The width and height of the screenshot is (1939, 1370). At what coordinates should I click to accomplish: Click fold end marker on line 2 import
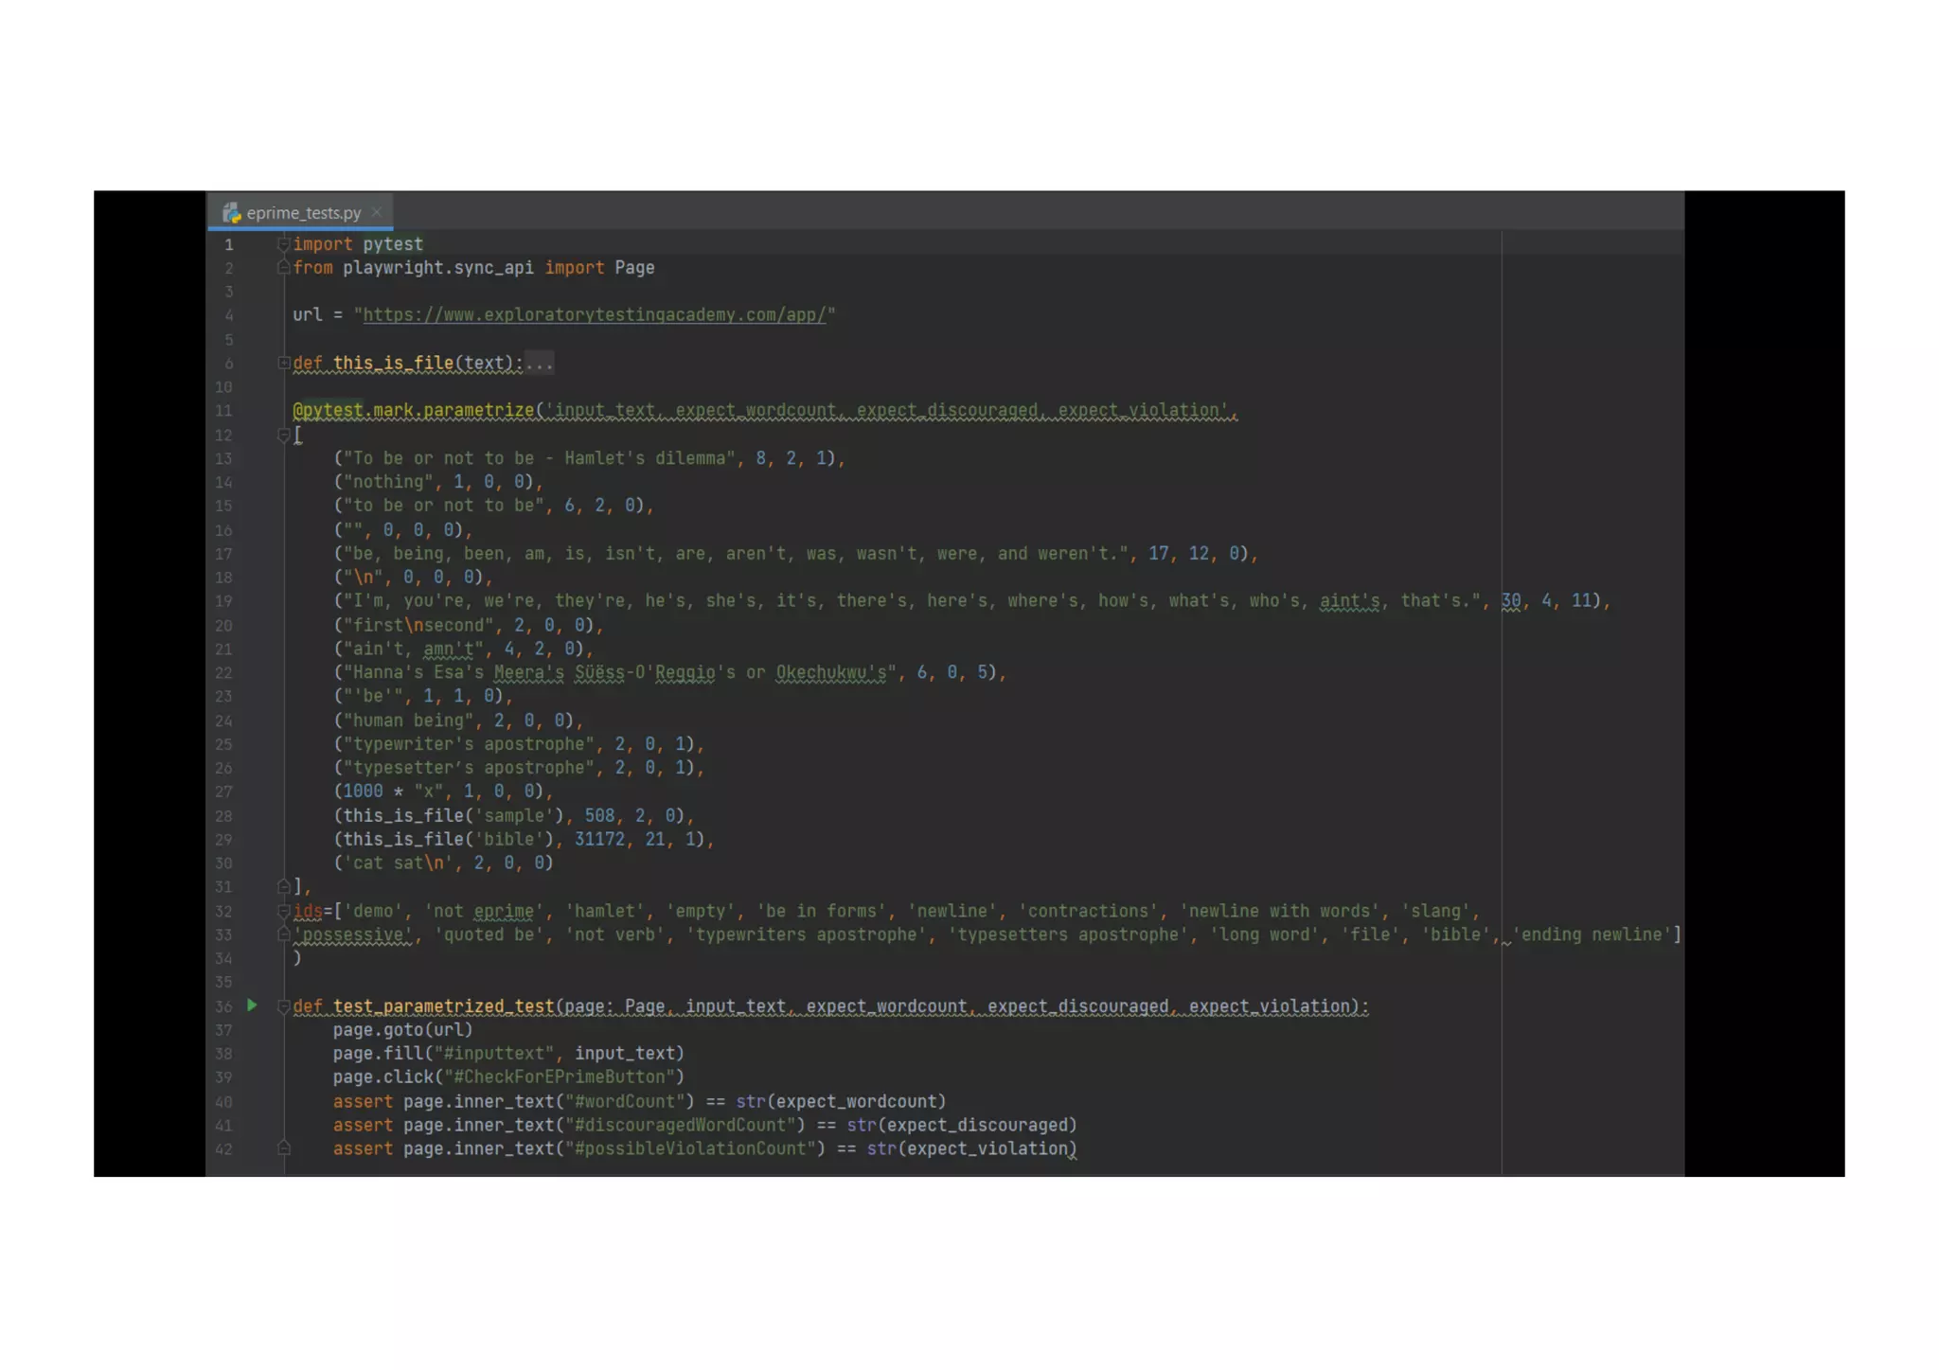tap(283, 268)
